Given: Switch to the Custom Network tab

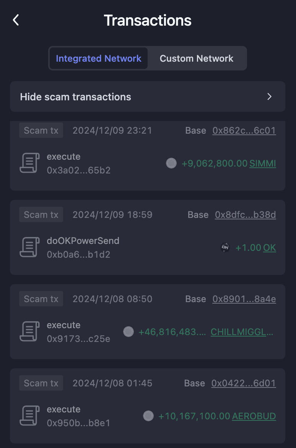Looking at the screenshot, I should click(197, 59).
